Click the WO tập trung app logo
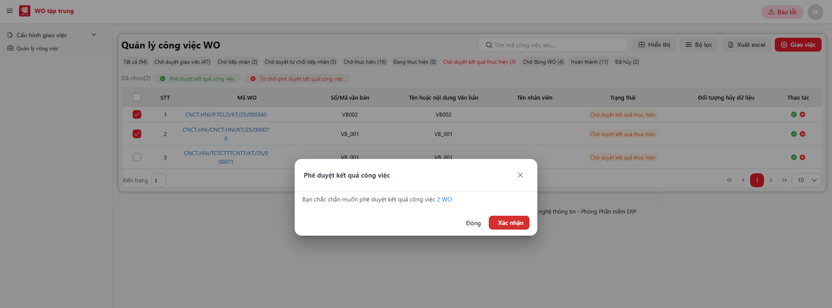This screenshot has height=308, width=832. point(25,11)
